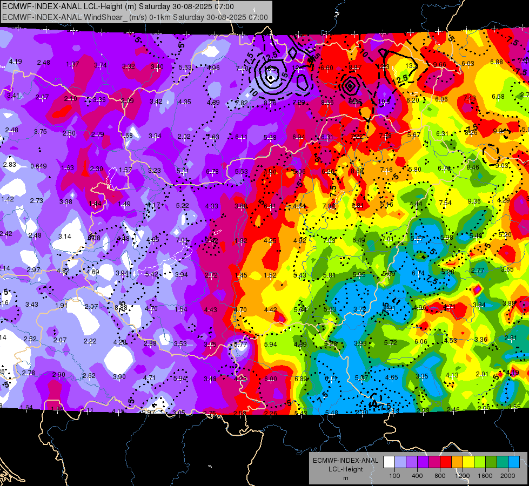
Task: Click the map value 9.36
Action: 474,201
